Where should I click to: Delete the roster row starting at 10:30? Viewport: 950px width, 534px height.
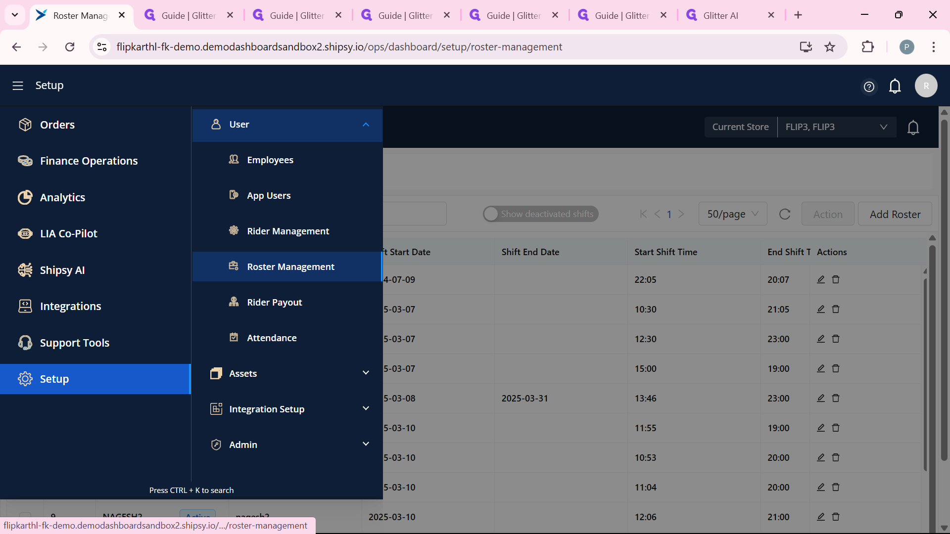coord(836,309)
